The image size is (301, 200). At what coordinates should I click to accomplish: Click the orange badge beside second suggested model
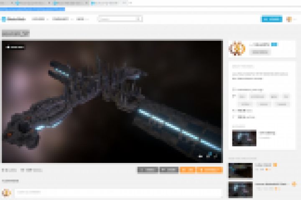294,184
